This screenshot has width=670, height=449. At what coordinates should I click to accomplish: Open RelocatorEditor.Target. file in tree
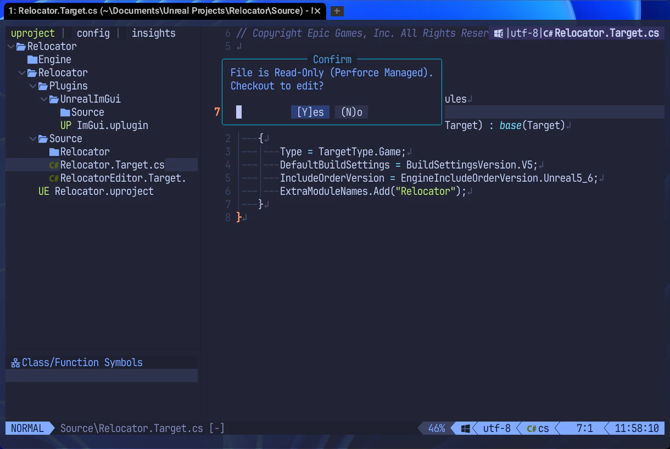tap(124, 178)
